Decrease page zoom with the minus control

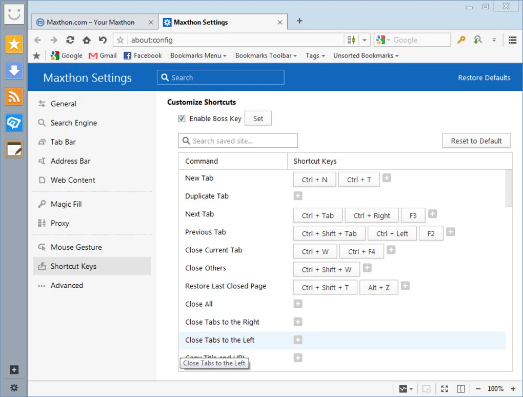[x=477, y=388]
